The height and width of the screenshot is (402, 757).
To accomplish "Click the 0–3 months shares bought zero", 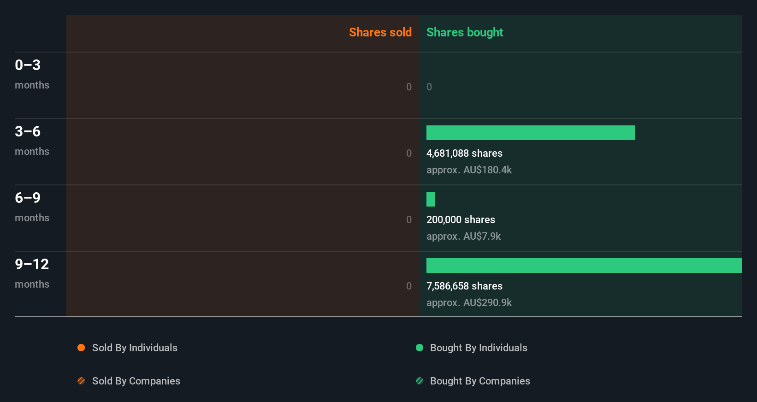I will click(x=429, y=87).
